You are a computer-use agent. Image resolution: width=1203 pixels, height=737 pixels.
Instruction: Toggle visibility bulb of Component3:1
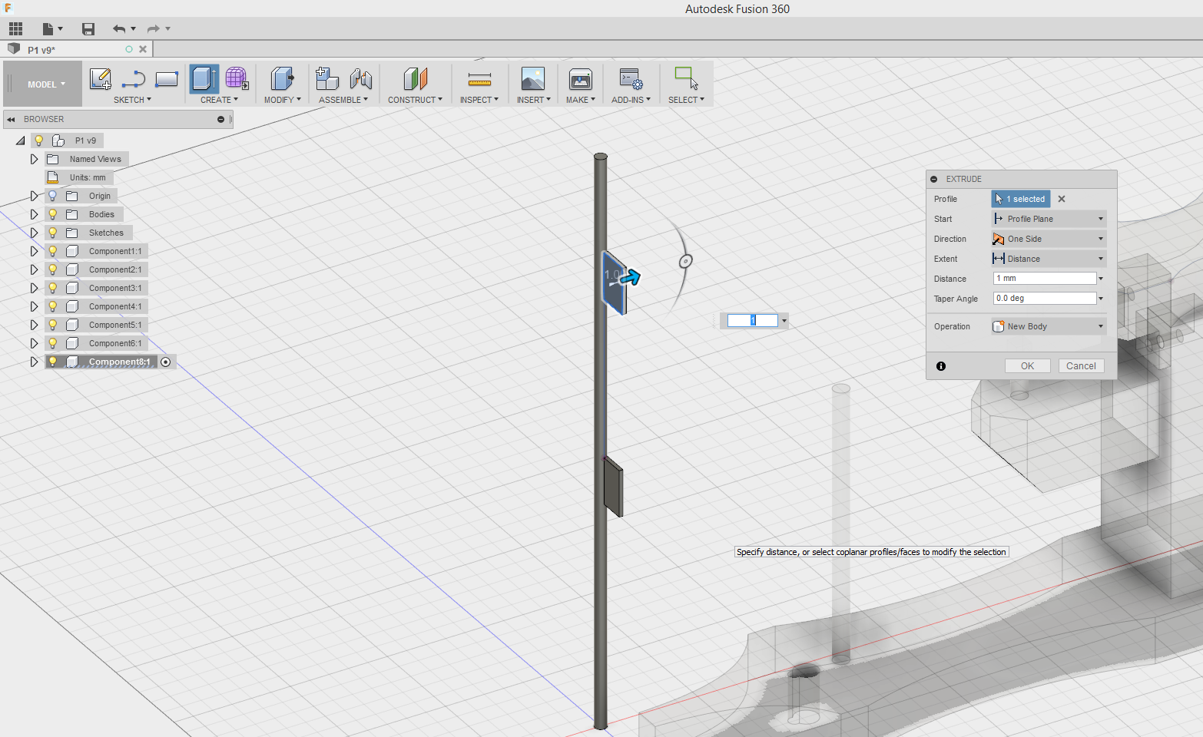[53, 288]
